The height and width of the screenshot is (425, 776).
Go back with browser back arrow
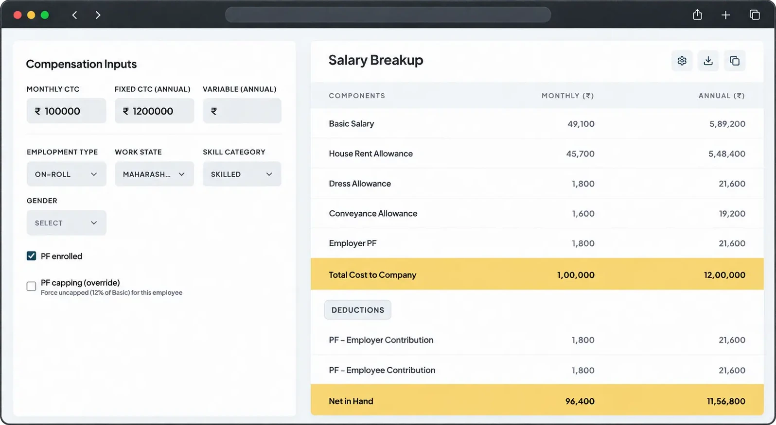[74, 15]
